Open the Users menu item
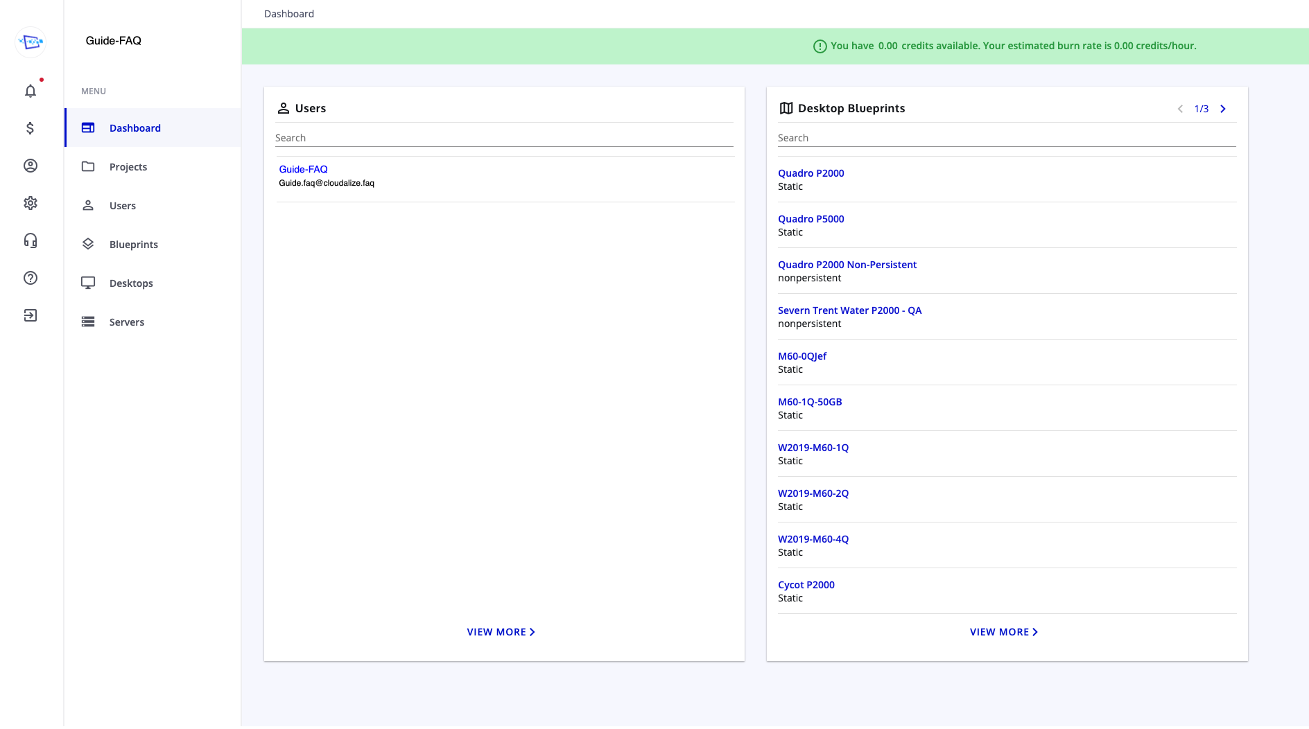The height and width of the screenshot is (729, 1309). click(153, 205)
